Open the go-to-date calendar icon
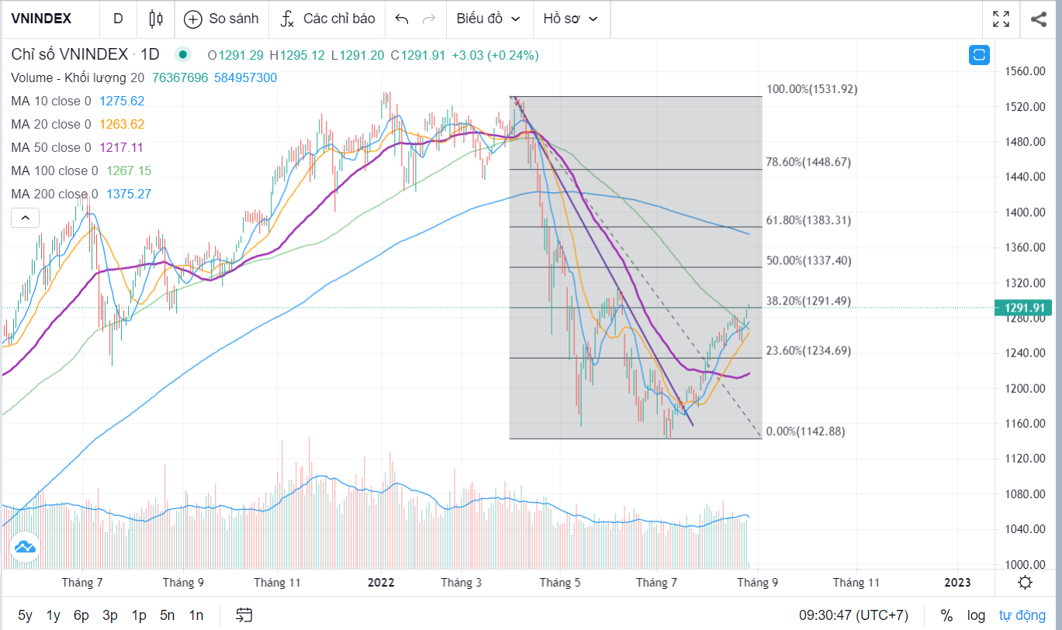Screen dimensions: 1062x630 (x=244, y=615)
